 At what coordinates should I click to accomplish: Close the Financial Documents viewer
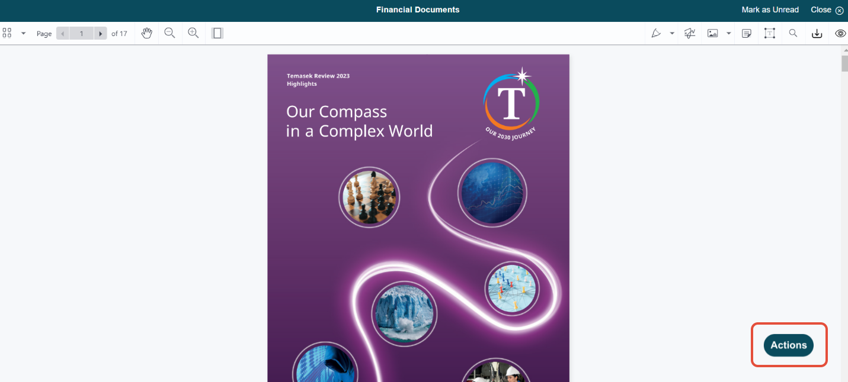point(827,9)
